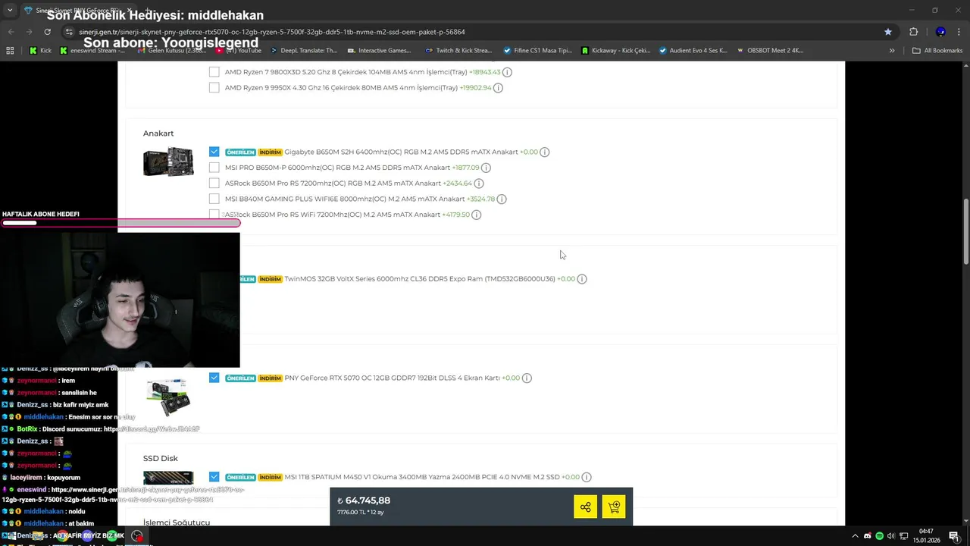Click the weekly subscriber goal progress bar
The width and height of the screenshot is (970, 546).
(121, 223)
